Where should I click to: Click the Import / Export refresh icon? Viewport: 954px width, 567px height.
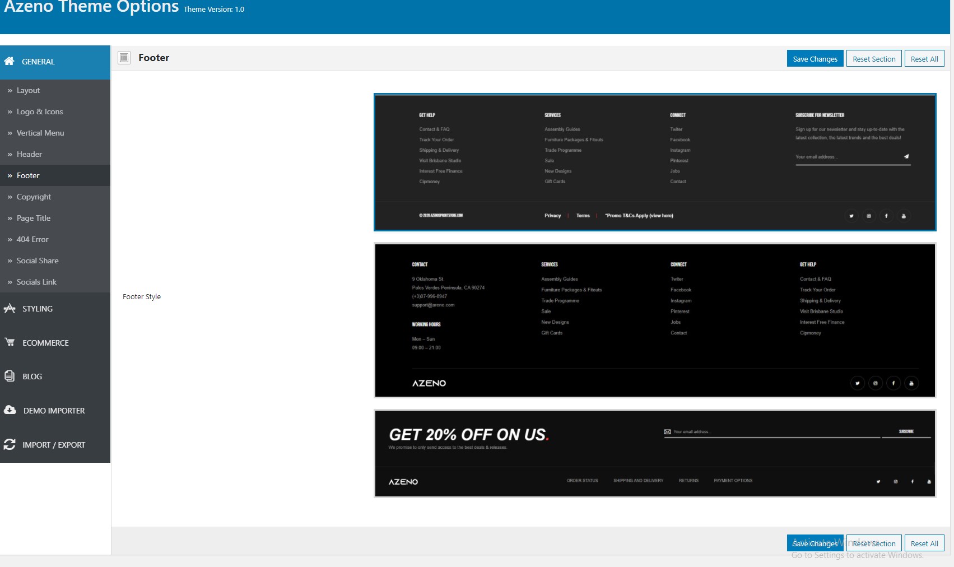[x=10, y=444]
